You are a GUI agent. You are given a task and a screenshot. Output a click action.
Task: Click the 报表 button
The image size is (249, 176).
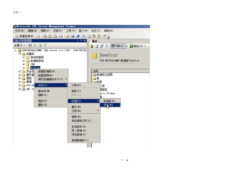coord(136,46)
